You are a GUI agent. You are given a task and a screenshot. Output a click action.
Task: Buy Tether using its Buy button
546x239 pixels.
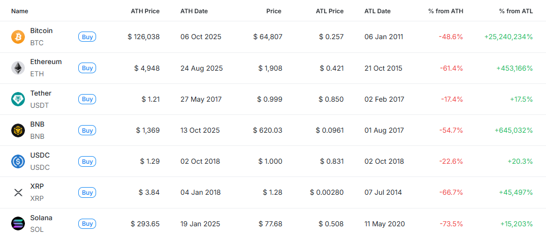click(x=87, y=99)
